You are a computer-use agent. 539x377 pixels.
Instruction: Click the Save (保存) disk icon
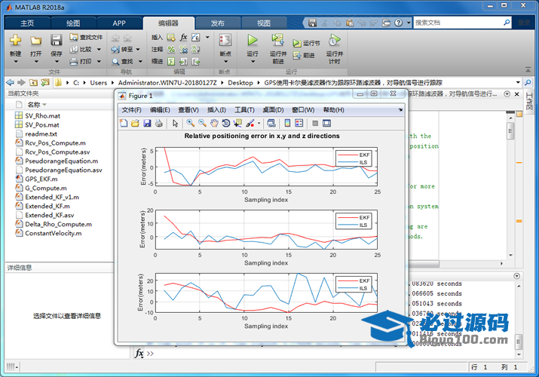pos(57,40)
